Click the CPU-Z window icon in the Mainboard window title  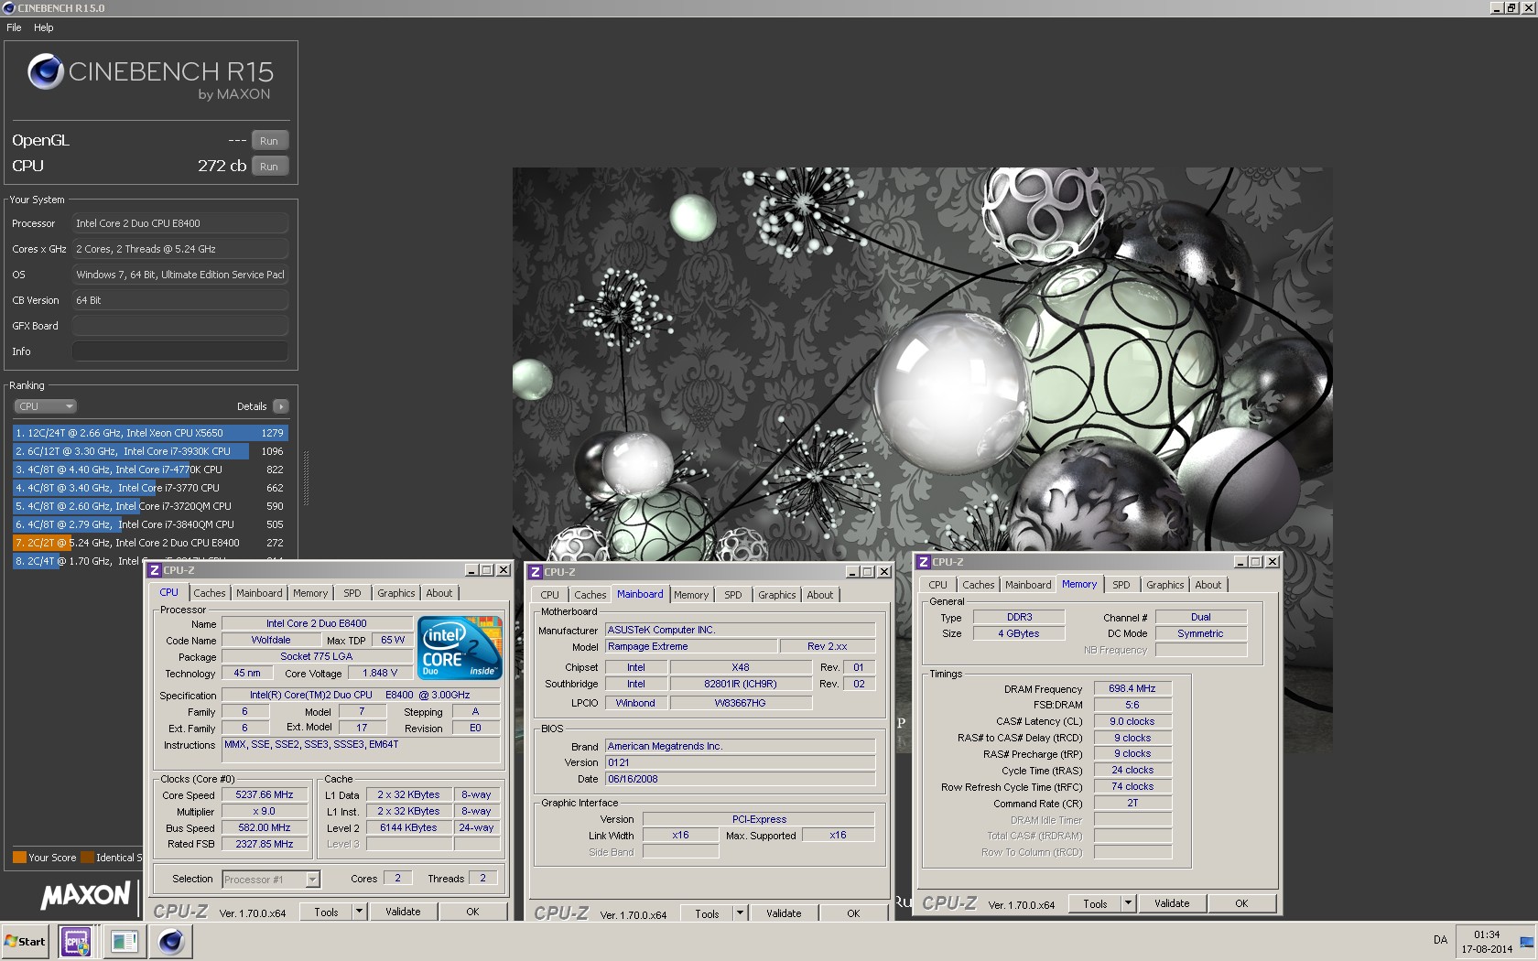tap(536, 572)
